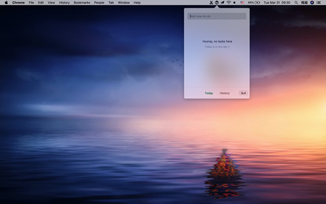This screenshot has width=326, height=204.
Task: Click the Quit button
Action: coord(243,93)
